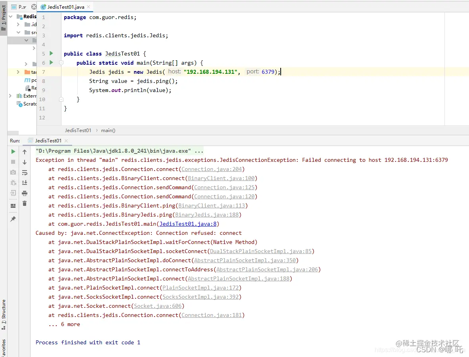
Task: Expand External Libraries node
Action: [10, 96]
